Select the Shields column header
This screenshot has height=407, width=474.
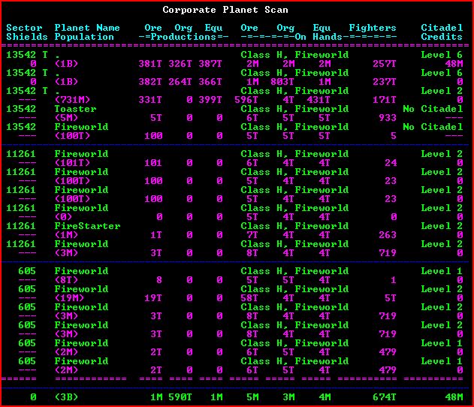click(x=27, y=37)
